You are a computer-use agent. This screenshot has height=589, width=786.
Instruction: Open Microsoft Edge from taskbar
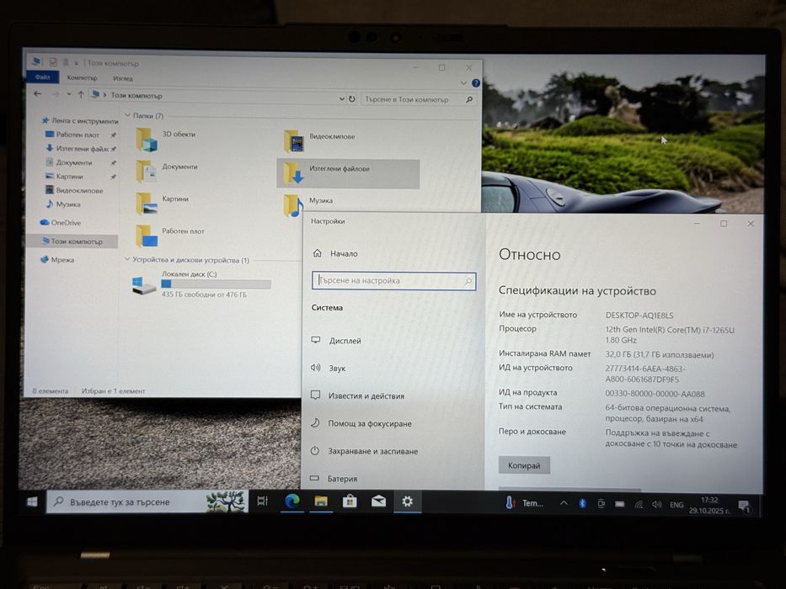[x=291, y=501]
